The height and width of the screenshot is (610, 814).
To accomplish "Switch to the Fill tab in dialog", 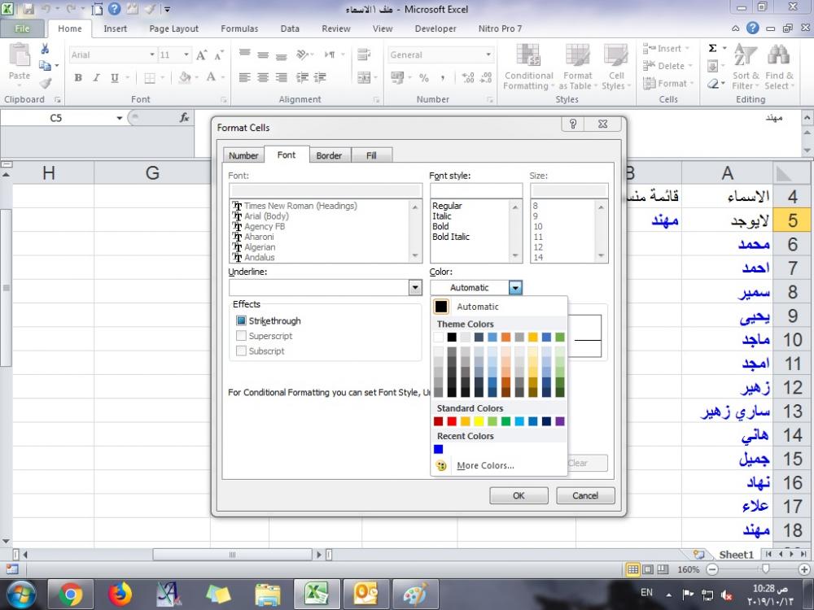I will pyautogui.click(x=371, y=155).
